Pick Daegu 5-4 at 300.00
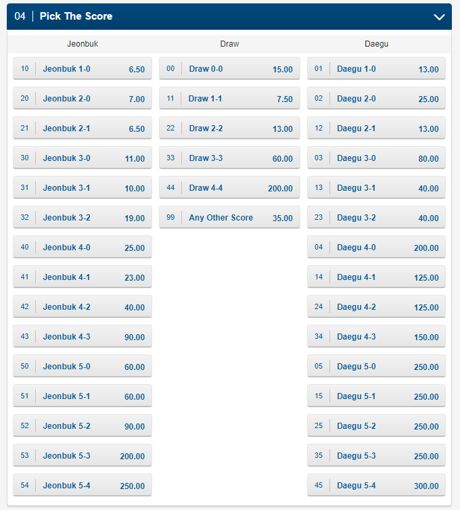 point(376,486)
